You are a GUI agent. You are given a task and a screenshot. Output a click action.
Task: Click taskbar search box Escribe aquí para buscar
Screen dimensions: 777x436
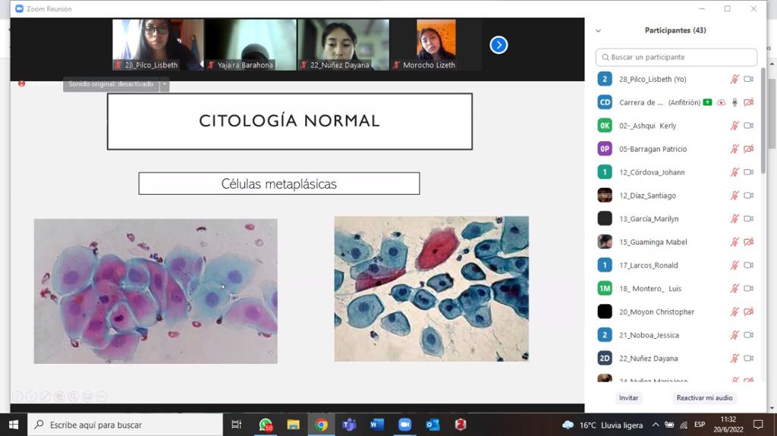click(125, 425)
